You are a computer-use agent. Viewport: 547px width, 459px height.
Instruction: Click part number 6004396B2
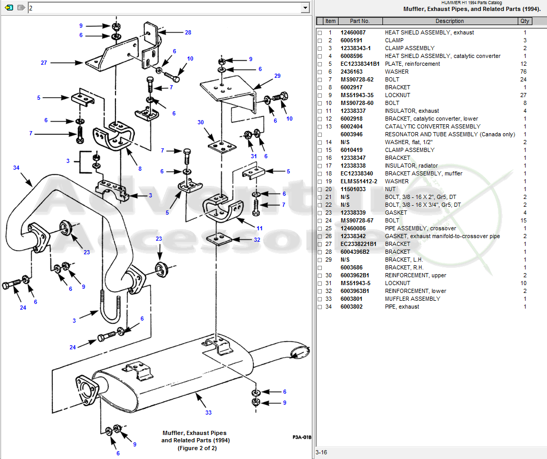(355, 252)
